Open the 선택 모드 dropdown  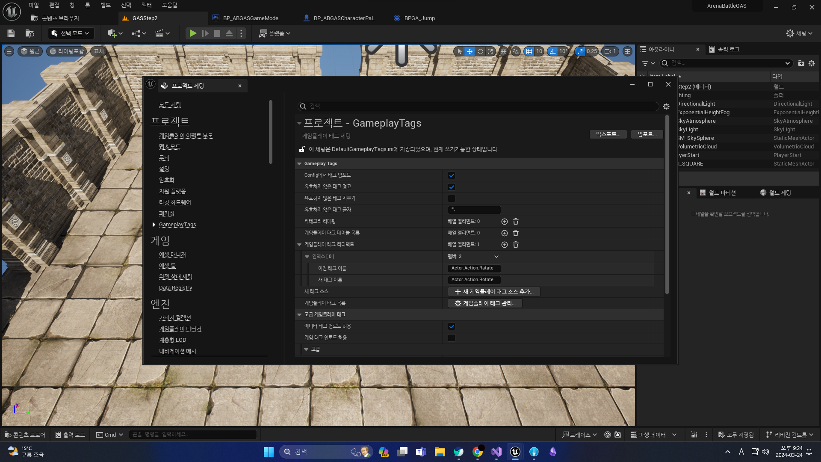(71, 33)
